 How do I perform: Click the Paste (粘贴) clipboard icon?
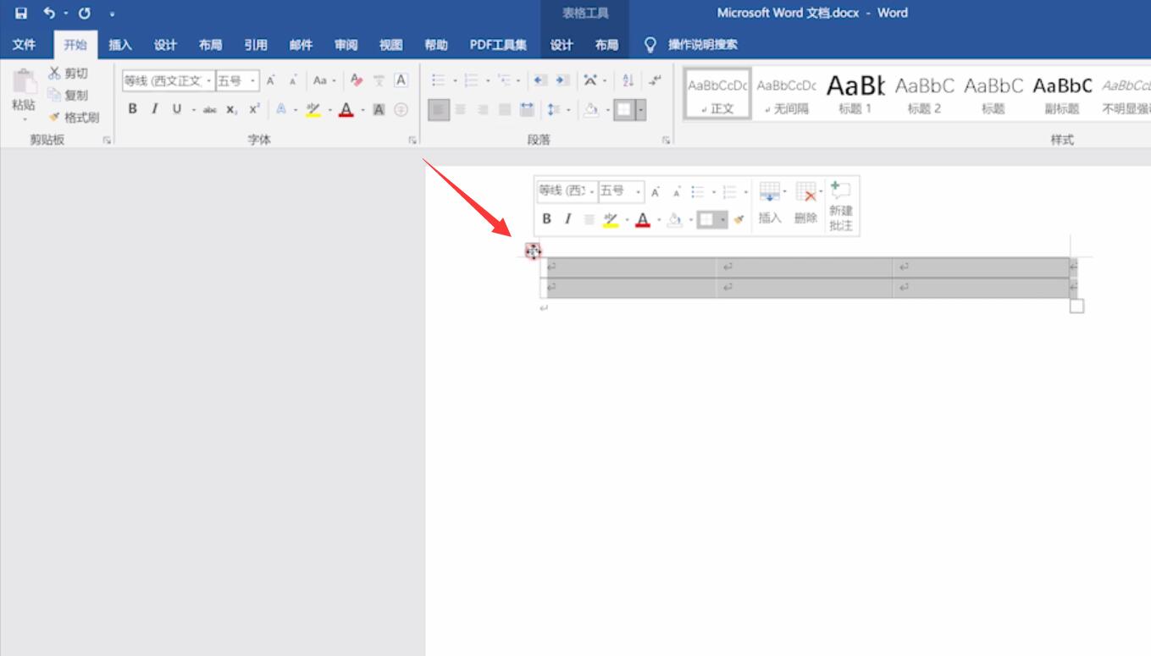[x=24, y=83]
